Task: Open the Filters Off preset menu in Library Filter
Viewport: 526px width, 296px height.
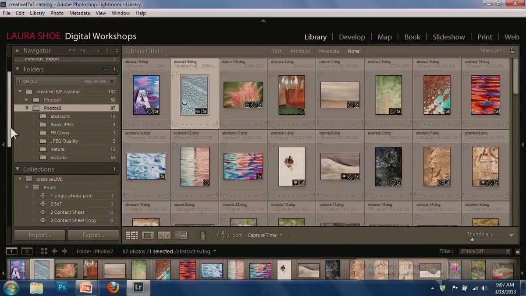Action: [493, 51]
